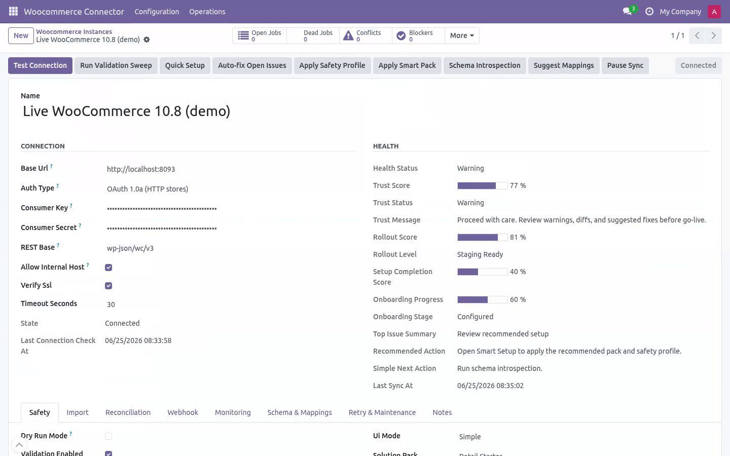Click the Rollout Score progress bar
730x456 pixels.
(x=482, y=238)
